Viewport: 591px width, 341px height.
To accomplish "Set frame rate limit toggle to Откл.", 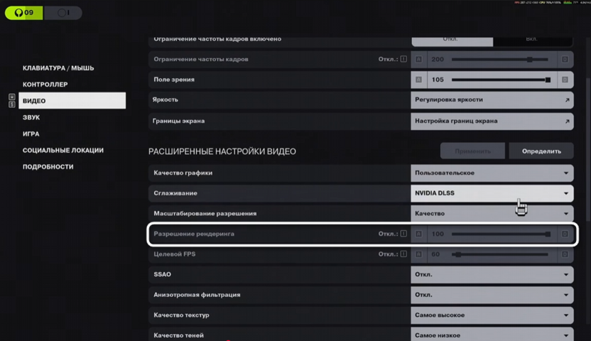I will 452,39.
